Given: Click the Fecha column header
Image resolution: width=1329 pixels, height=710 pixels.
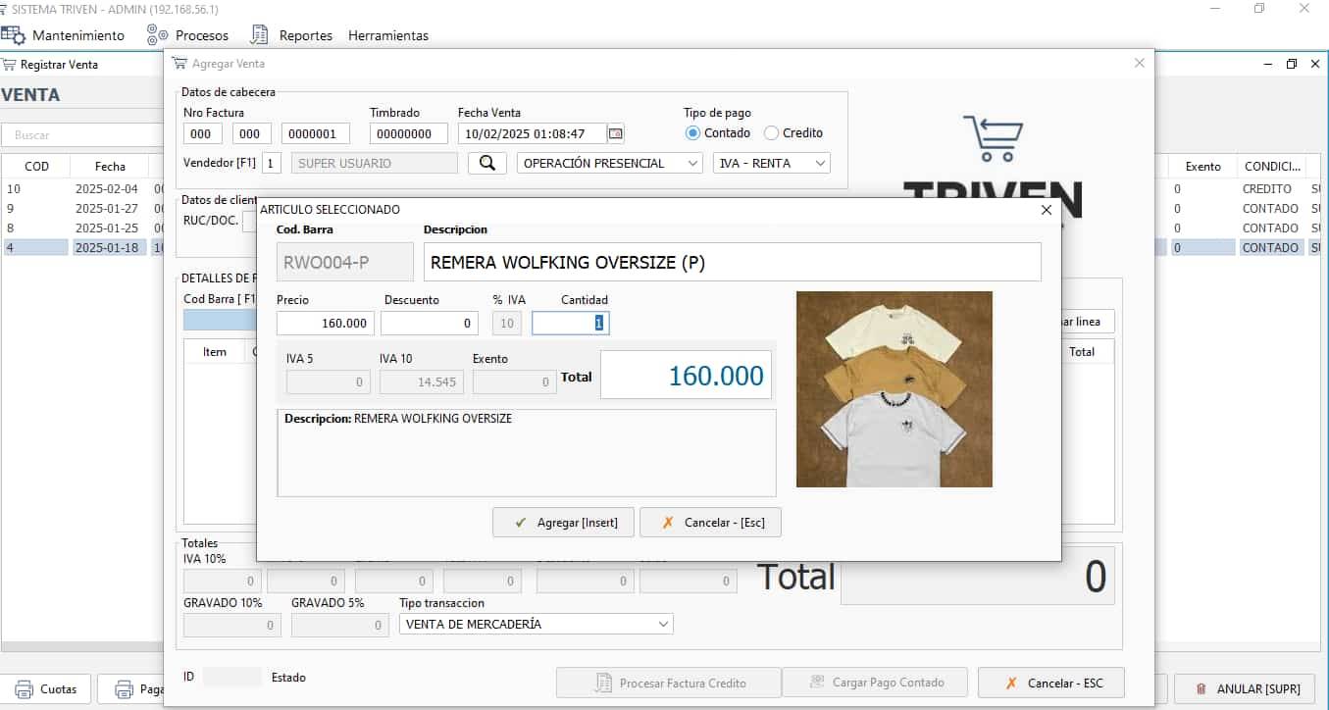Looking at the screenshot, I should tap(110, 166).
